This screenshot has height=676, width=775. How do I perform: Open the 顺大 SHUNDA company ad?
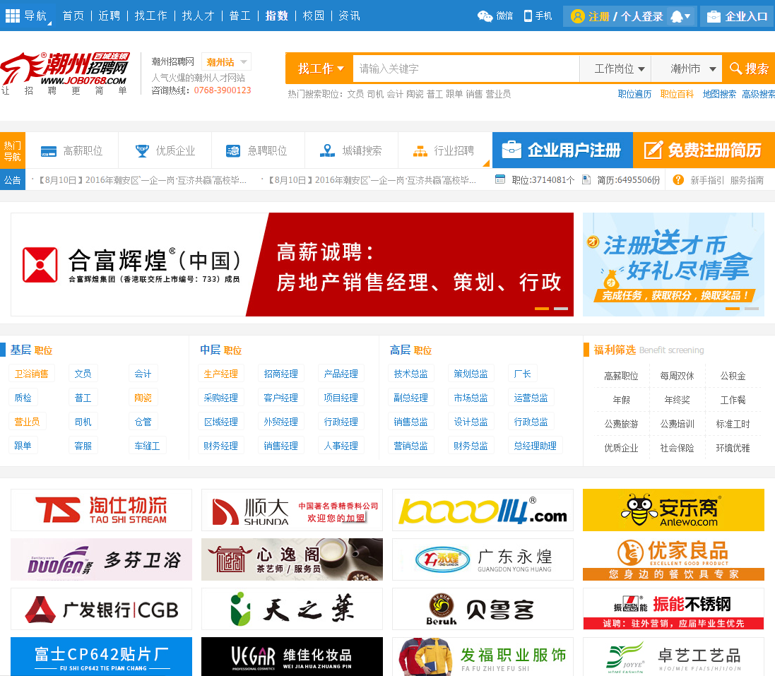[292, 510]
